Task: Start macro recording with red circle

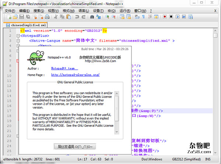Action: 165,17
